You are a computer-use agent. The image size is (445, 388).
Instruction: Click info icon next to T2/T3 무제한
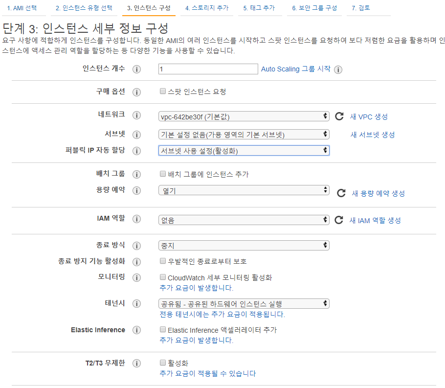[136, 363]
